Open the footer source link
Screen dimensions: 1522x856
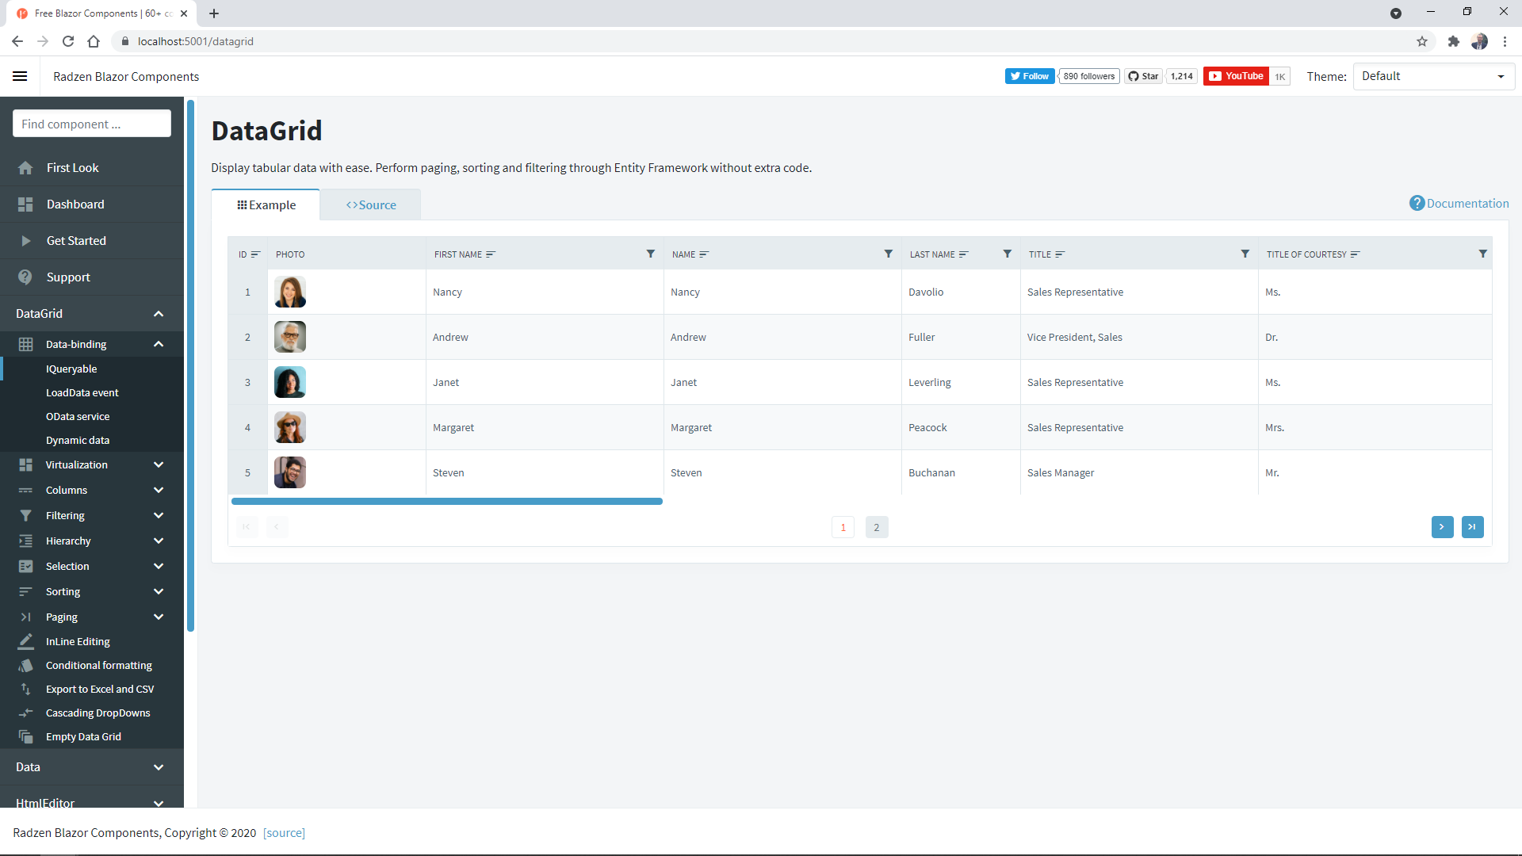click(x=284, y=832)
